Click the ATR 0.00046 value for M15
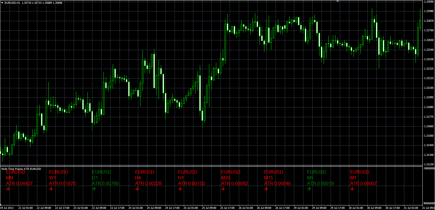Screen dimensions: 435x210 coord(278,183)
